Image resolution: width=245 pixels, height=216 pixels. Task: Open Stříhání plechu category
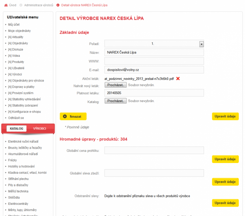coord(18,179)
